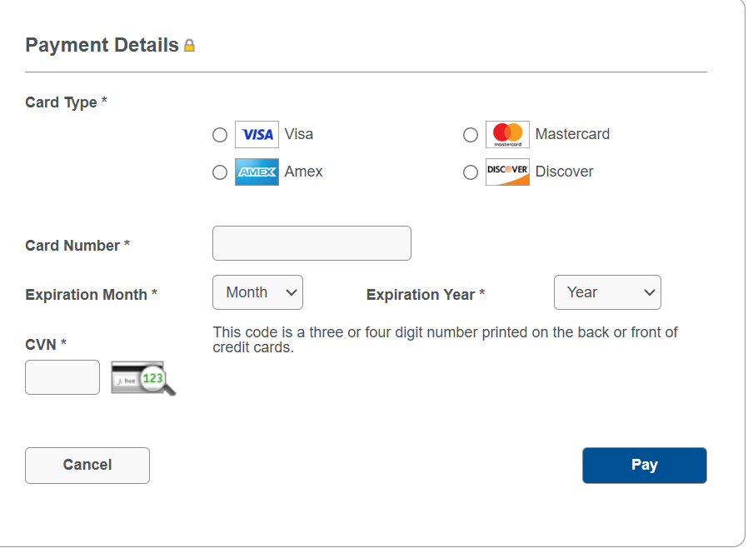The height and width of the screenshot is (548, 748).
Task: Choose the Amex radio button
Action: pyautogui.click(x=220, y=172)
